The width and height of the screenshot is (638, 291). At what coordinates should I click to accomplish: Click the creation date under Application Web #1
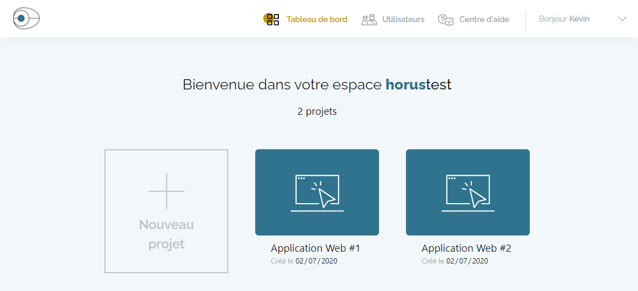(317, 261)
